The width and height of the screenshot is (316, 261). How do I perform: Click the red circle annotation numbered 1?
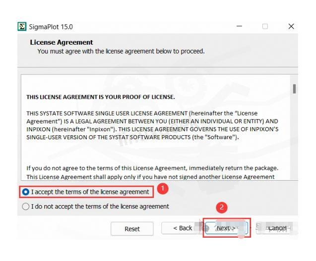click(x=162, y=189)
